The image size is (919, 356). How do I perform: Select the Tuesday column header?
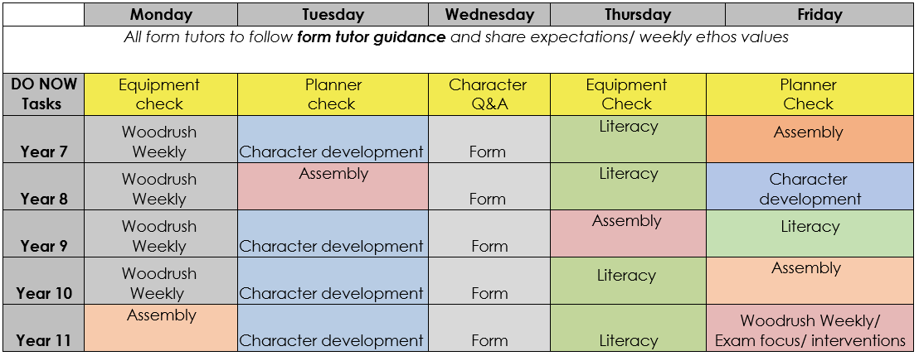tap(333, 15)
